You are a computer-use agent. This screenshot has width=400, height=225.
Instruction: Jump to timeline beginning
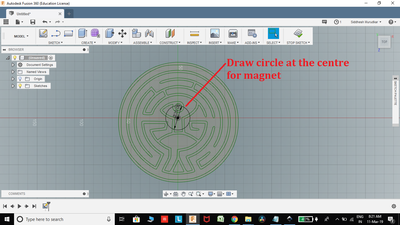5,206
